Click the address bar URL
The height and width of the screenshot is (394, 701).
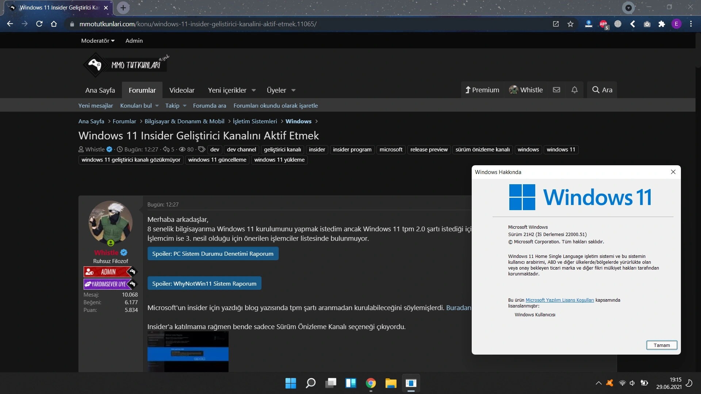click(x=198, y=24)
